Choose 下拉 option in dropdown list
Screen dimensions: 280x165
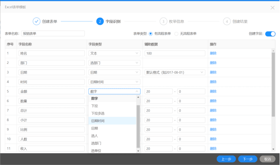coord(112,106)
